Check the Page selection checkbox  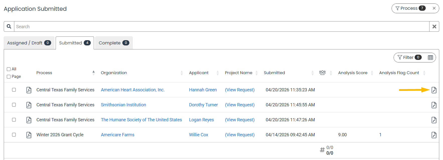(9, 77)
